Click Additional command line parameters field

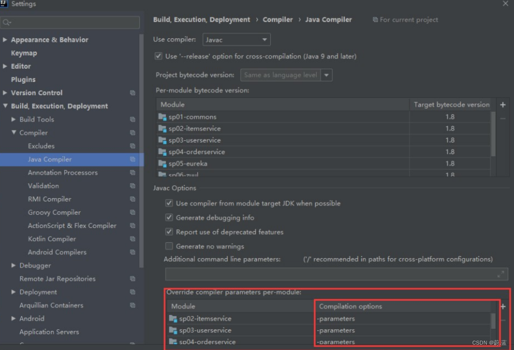coord(336,274)
